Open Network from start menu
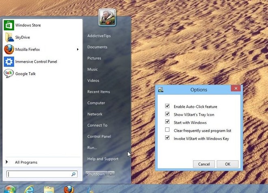Image resolution: width=268 pixels, height=193 pixels. (x=95, y=114)
